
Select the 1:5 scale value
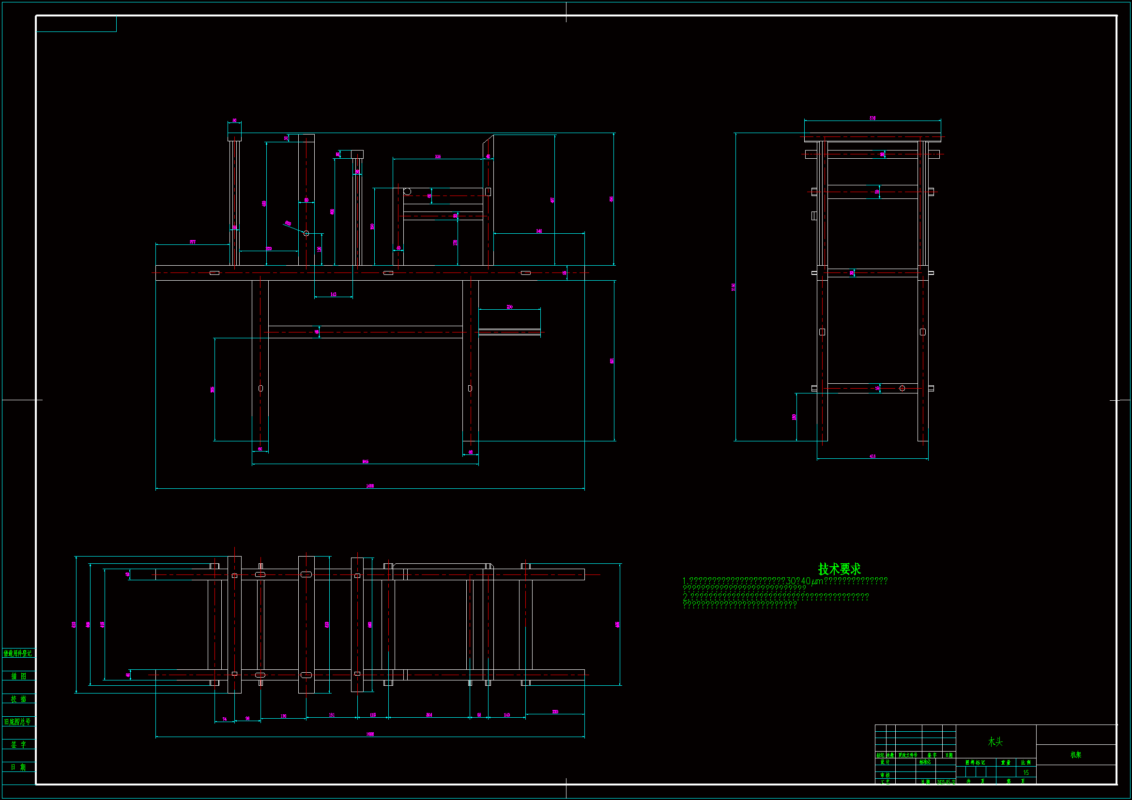tap(1025, 773)
